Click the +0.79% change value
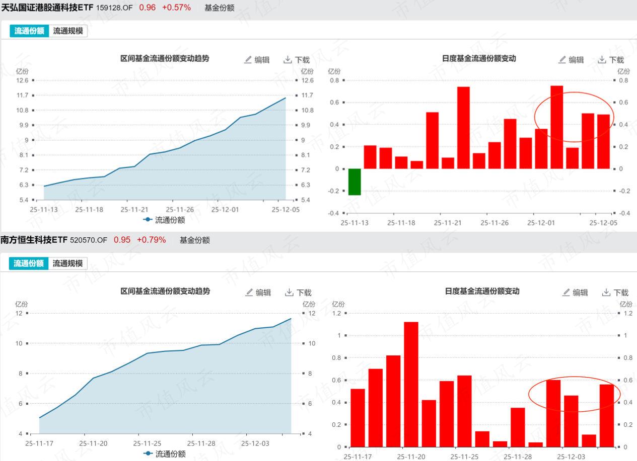 pos(151,240)
